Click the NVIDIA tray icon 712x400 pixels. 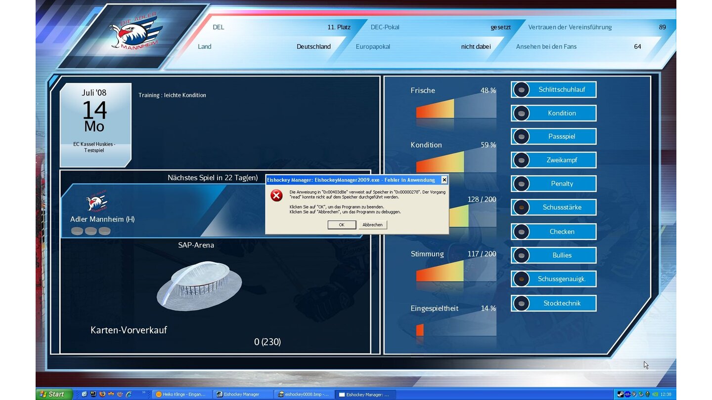(655, 394)
